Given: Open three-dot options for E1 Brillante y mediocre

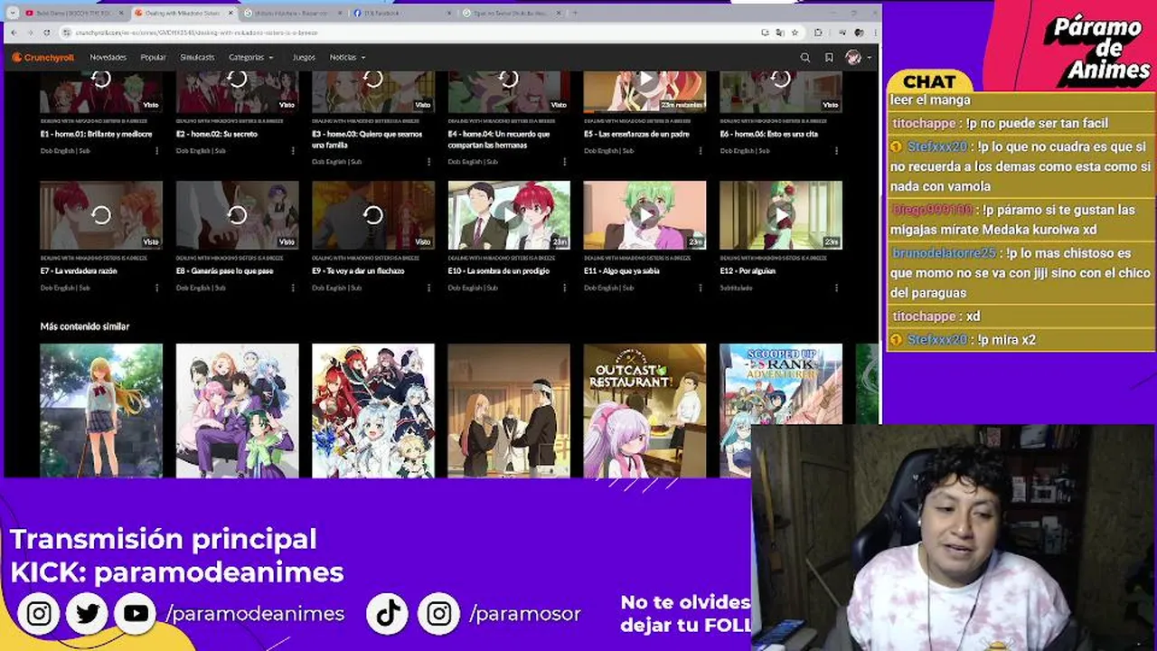Looking at the screenshot, I should coord(156,151).
